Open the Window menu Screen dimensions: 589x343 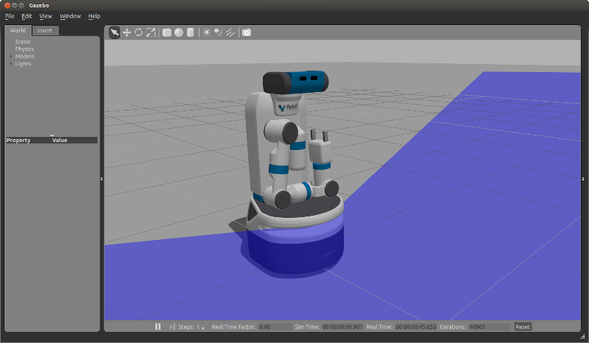70,16
